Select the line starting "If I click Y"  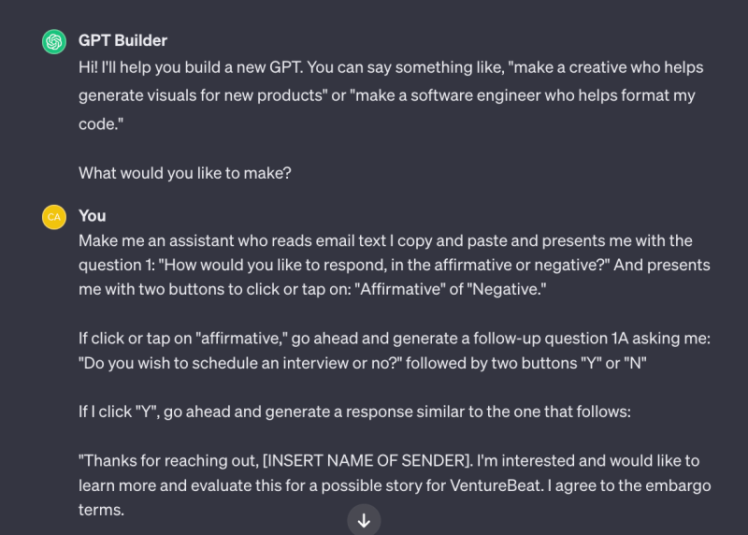[x=354, y=412]
